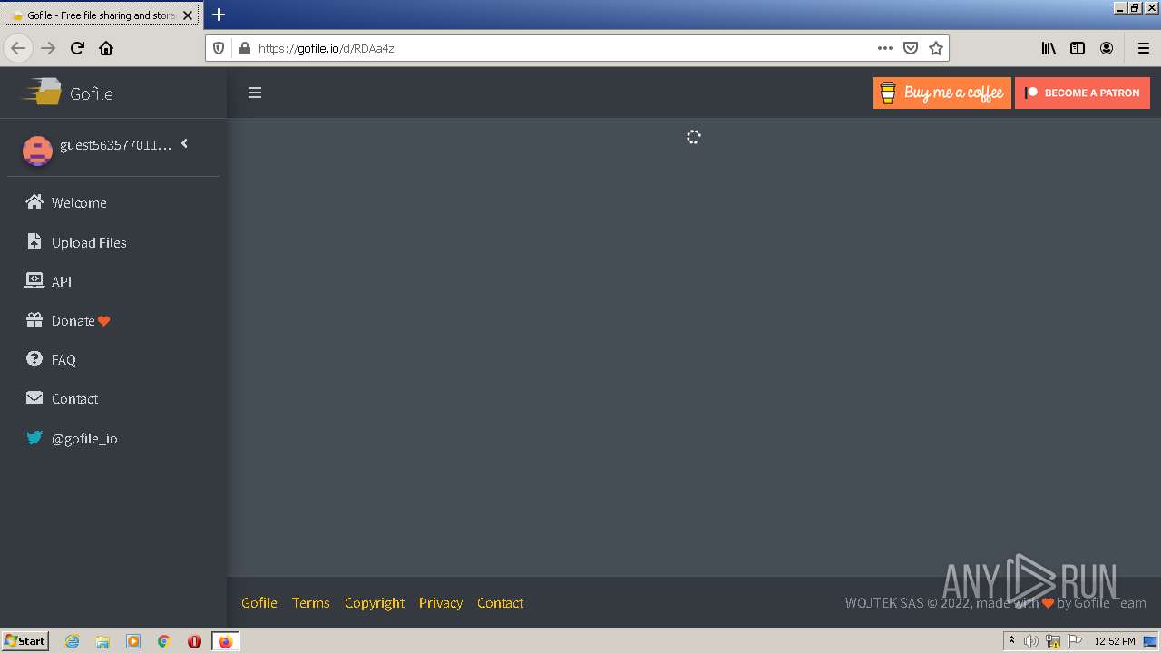
Task: Switch to Firefox taskbar button
Action: [x=225, y=641]
